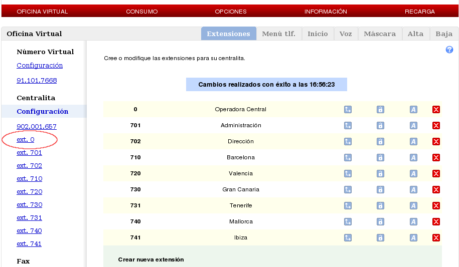
Task: Click the letter A icon for Mallorca
Action: click(x=413, y=222)
